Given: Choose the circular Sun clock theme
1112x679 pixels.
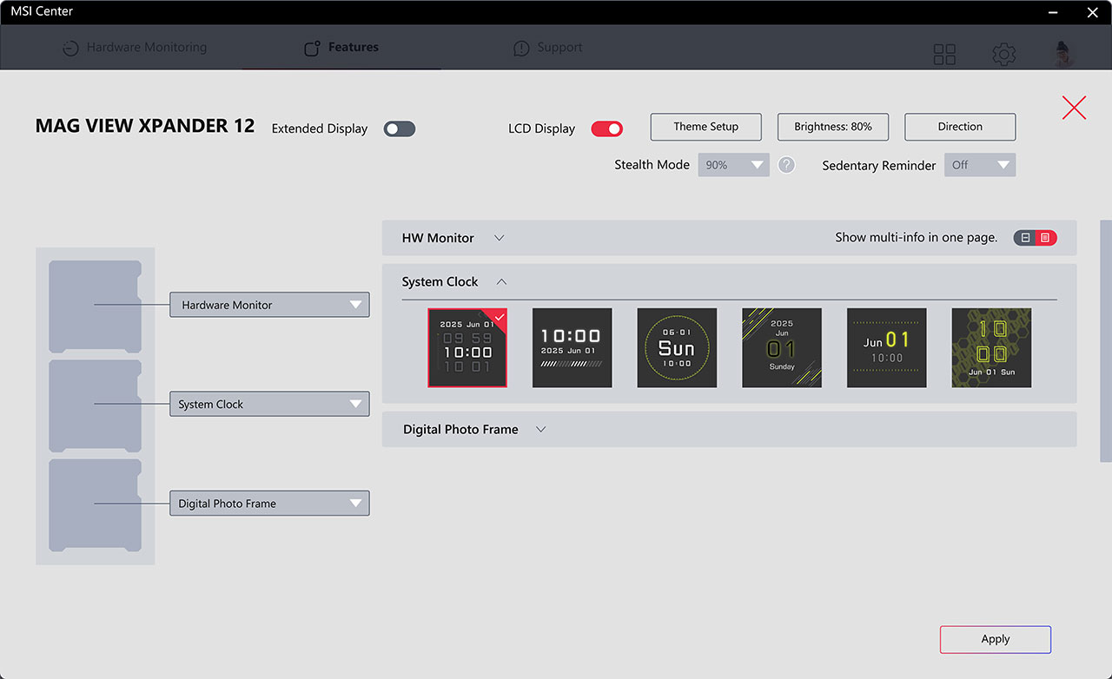Looking at the screenshot, I should (677, 348).
